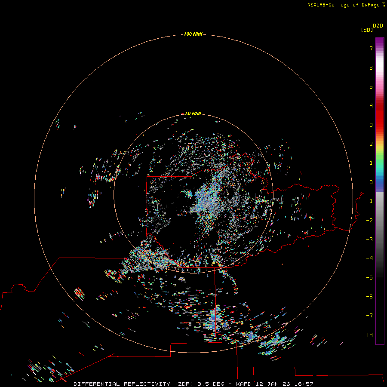This screenshot has height=387, width=387.
Task: Click the blue band of the color scale
Action: point(380,184)
